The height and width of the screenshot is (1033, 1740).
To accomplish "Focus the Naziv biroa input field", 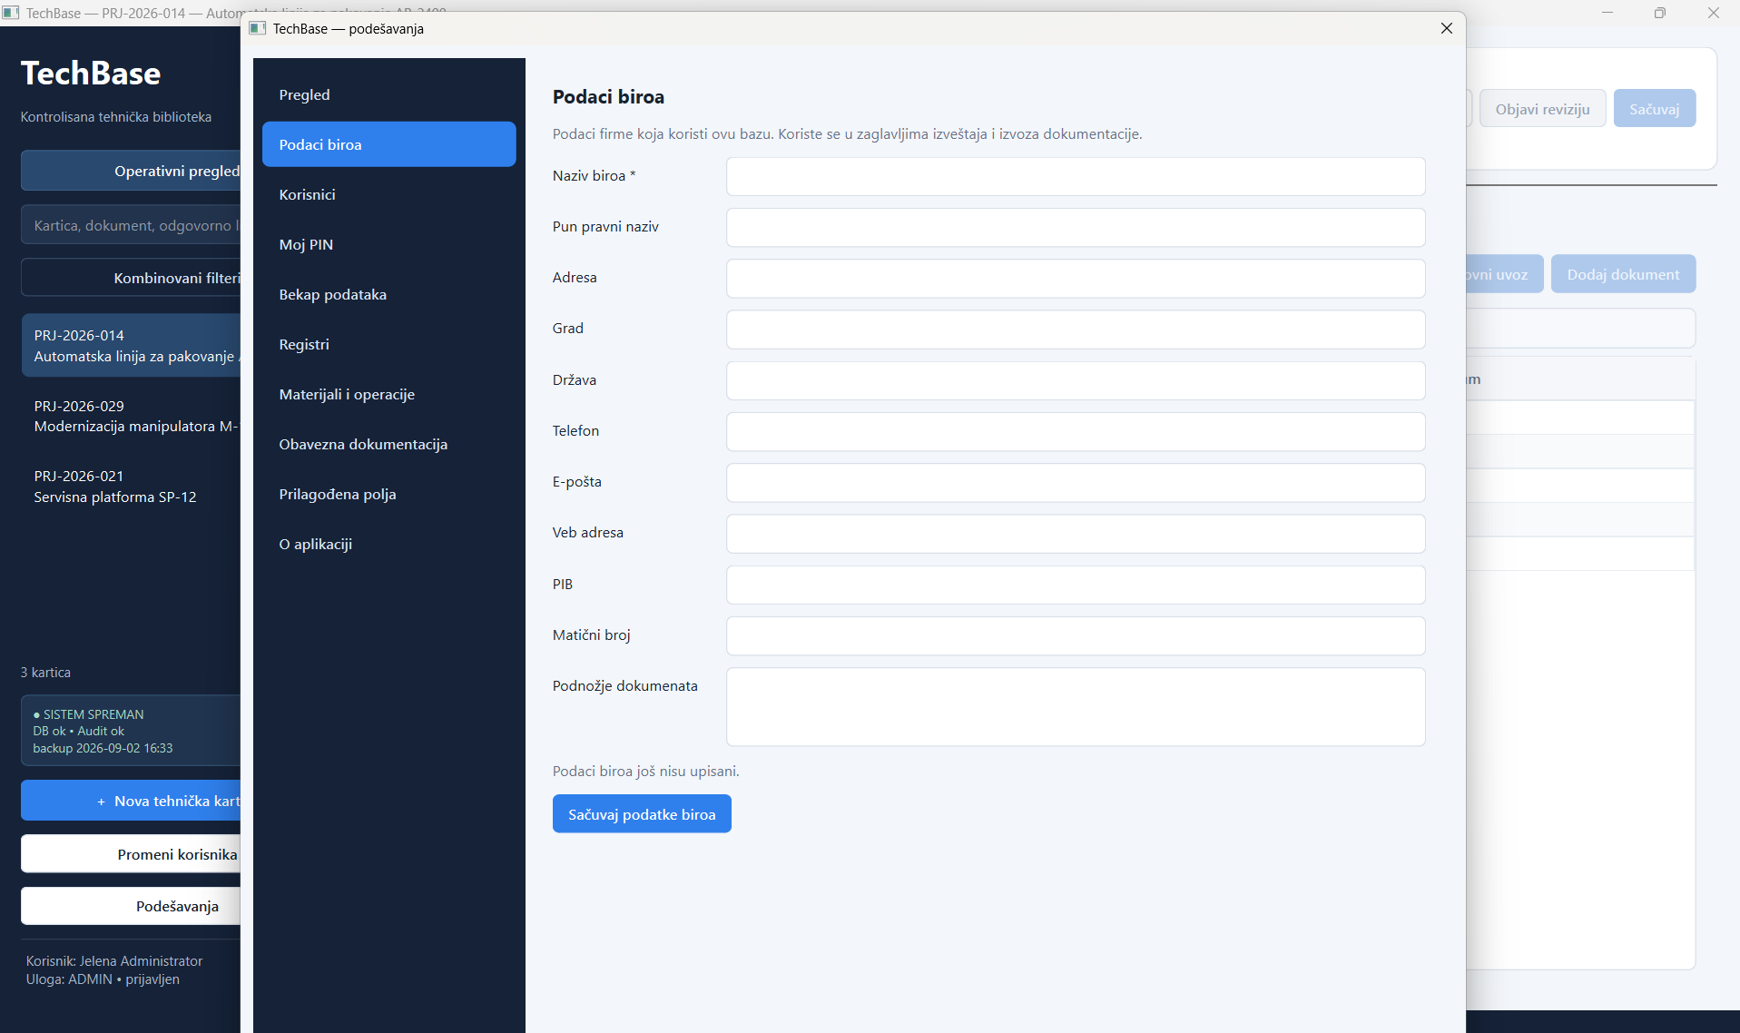I will tap(1076, 176).
